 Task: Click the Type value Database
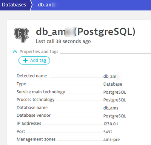113,84
